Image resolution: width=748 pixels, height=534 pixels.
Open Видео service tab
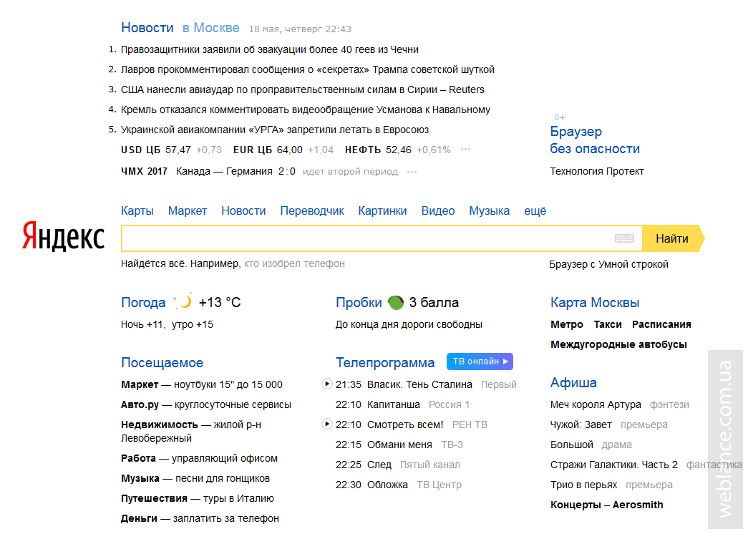(x=438, y=211)
